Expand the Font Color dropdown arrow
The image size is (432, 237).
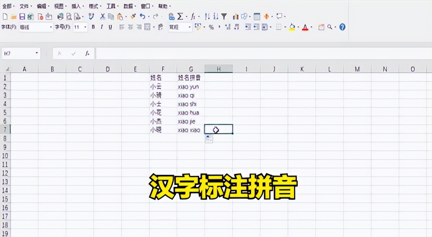tap(311, 28)
